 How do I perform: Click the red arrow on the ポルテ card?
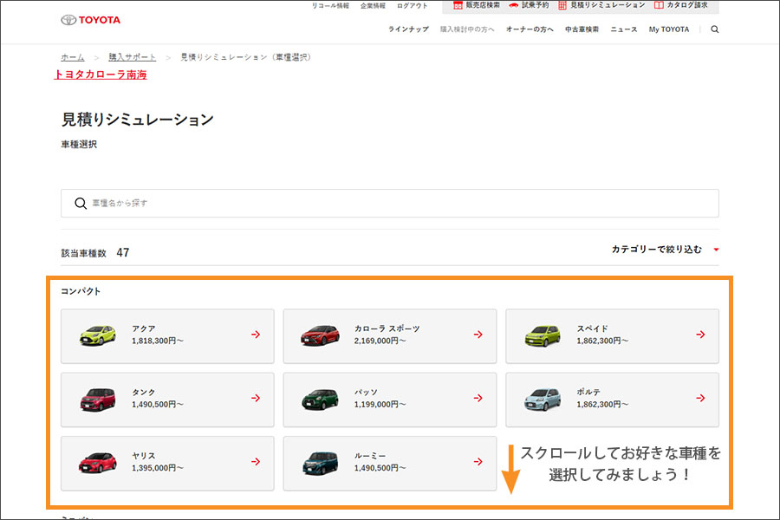pyautogui.click(x=700, y=398)
